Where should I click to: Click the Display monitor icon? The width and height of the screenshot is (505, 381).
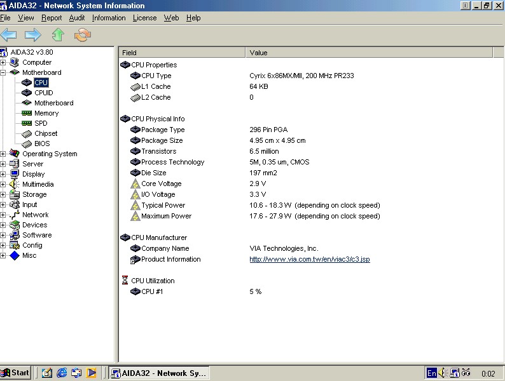tap(15, 174)
